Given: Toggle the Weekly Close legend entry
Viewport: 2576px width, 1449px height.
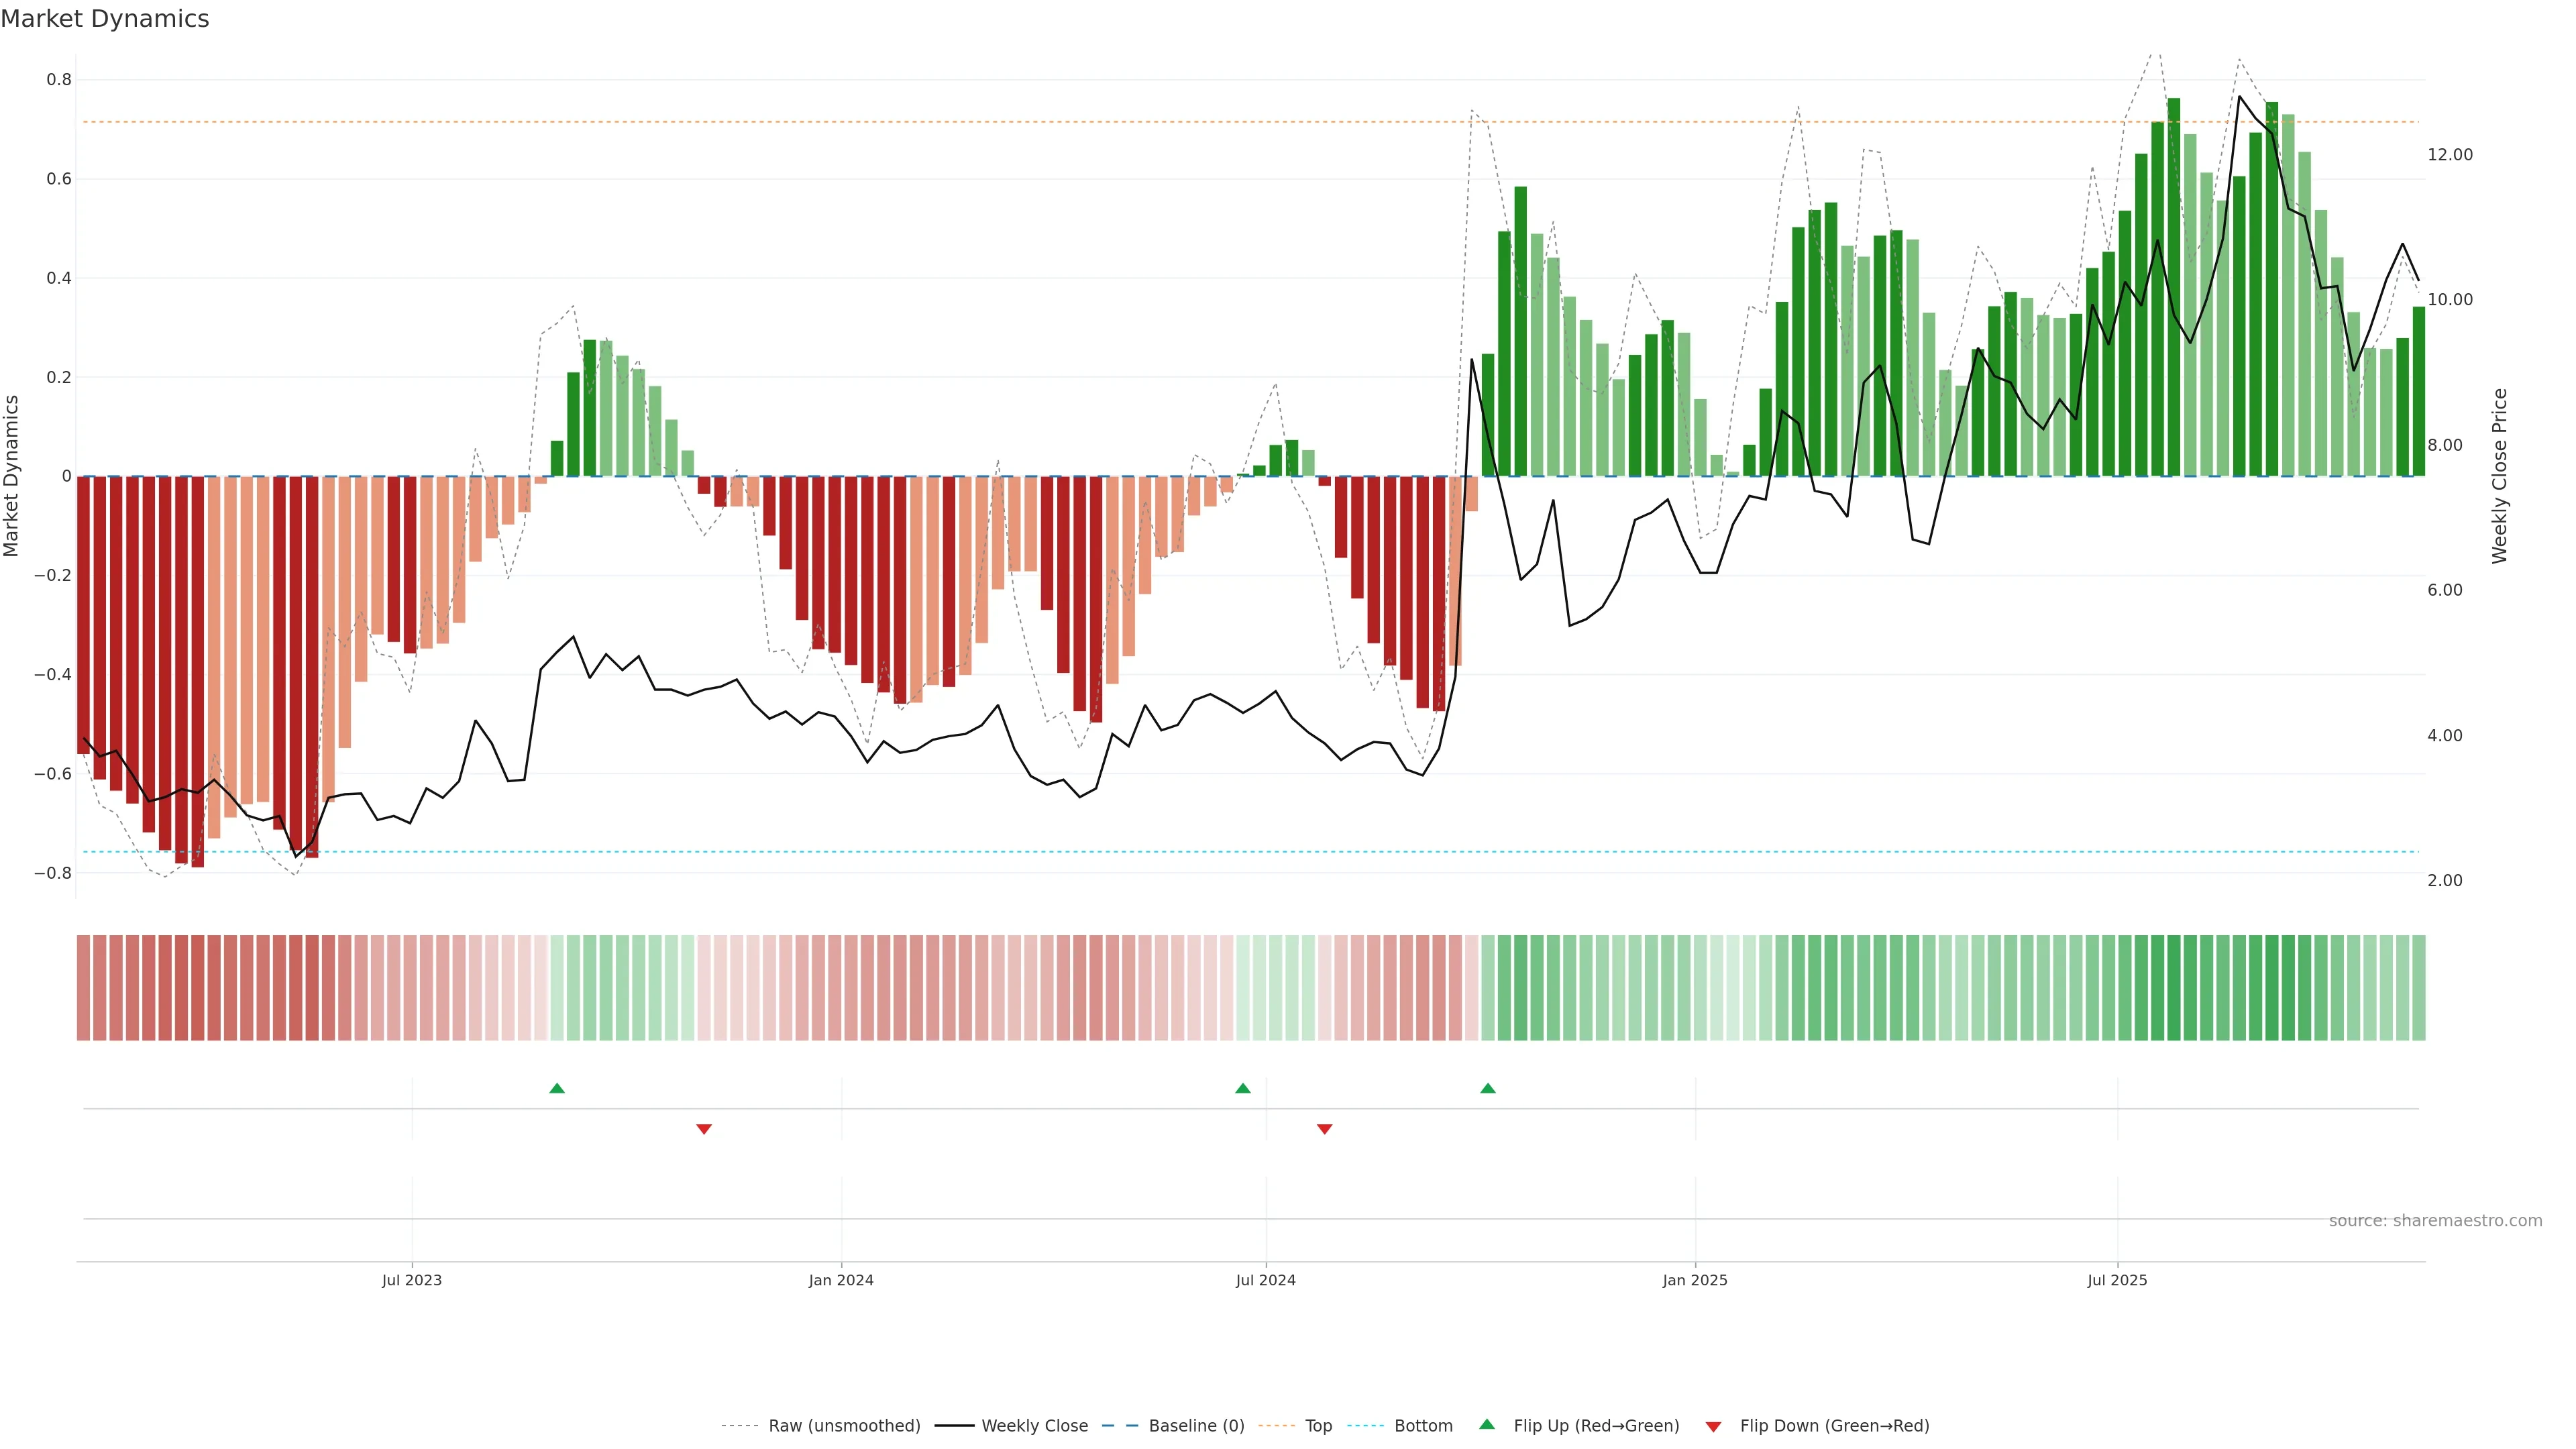Looking at the screenshot, I should click(1034, 1426).
